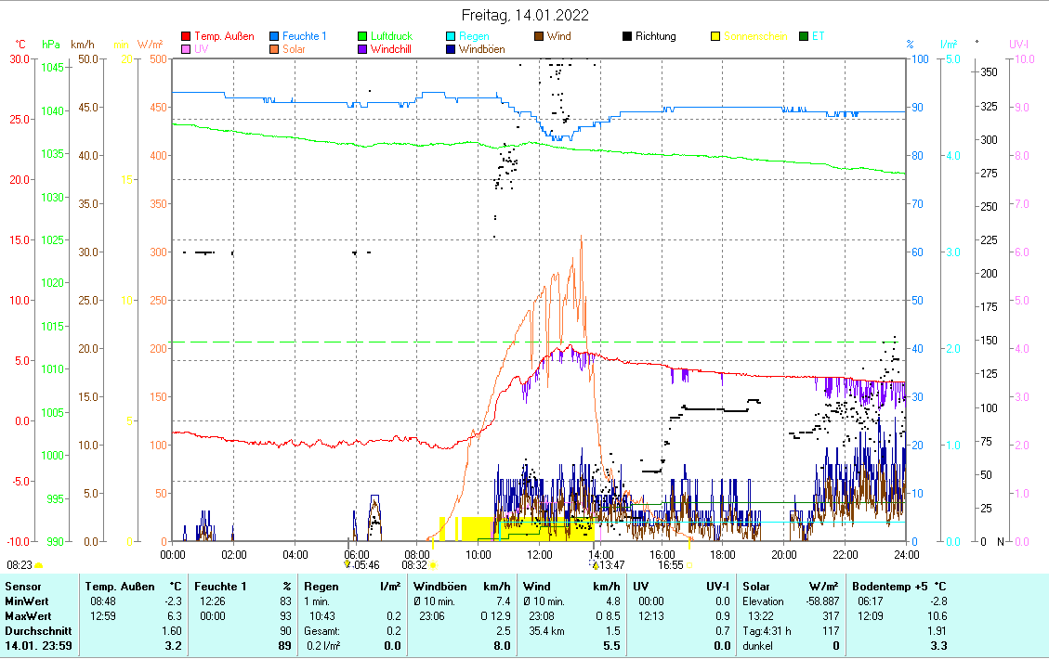The width and height of the screenshot is (1049, 659).
Task: Click the dark blue Windböen legend swatch
Action: click(x=451, y=49)
